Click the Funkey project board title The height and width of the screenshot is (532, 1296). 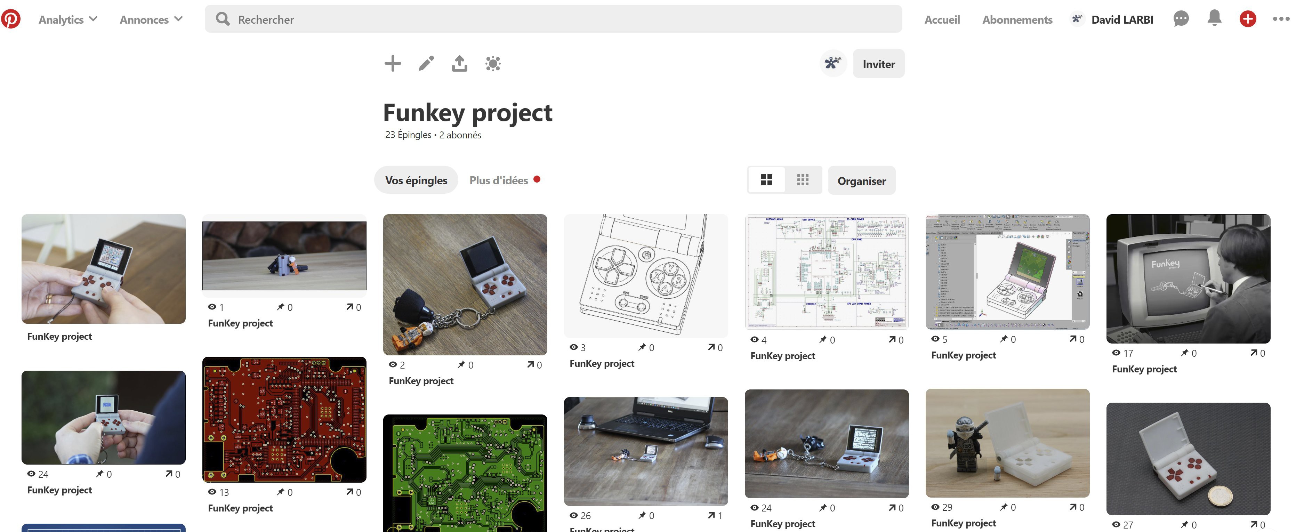tap(467, 112)
